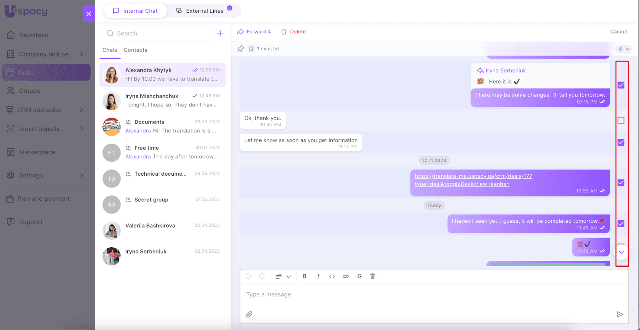This screenshot has width=640, height=330.
Task: Click the bold formatting icon
Action: click(x=304, y=276)
